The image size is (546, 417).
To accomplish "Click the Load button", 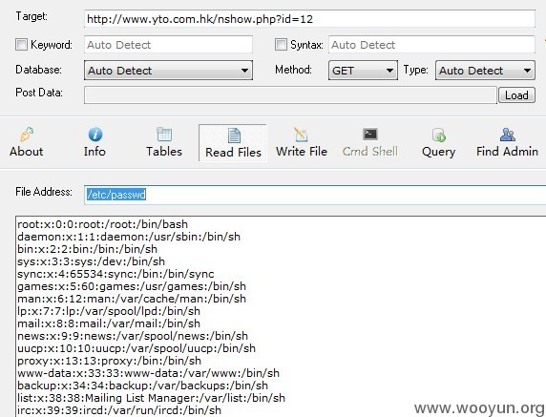I will [516, 95].
